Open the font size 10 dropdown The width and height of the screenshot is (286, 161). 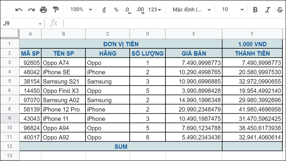(232, 10)
